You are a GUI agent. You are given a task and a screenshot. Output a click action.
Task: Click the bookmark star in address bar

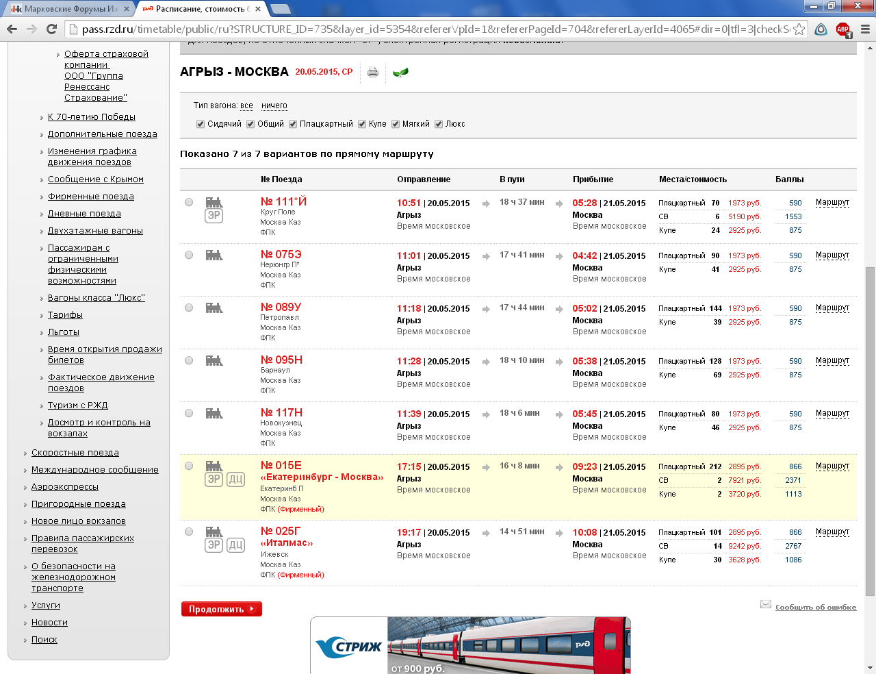pos(799,29)
